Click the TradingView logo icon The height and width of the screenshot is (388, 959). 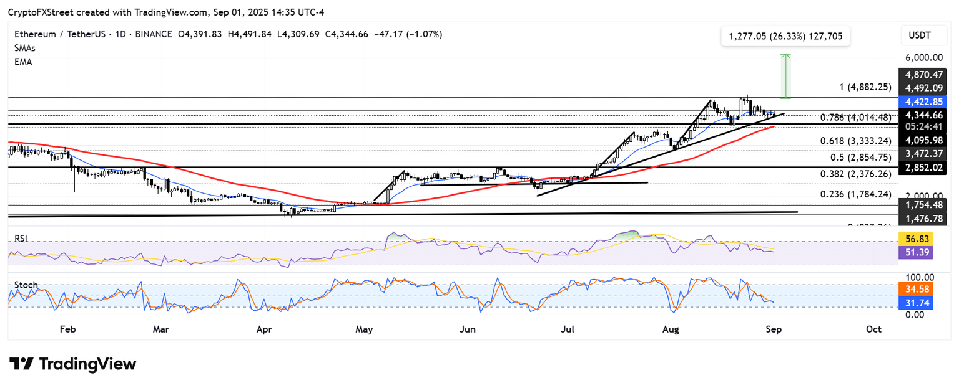point(22,364)
